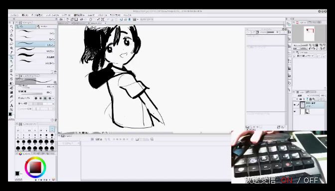Click the Navigator canvas thumbnail
Viewport: 335px width, 191px height.
point(309,34)
